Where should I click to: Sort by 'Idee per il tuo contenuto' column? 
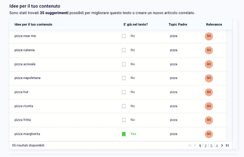coord(33,25)
